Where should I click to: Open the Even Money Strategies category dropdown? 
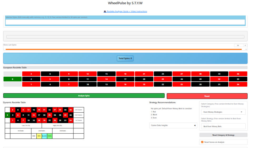point(223,112)
